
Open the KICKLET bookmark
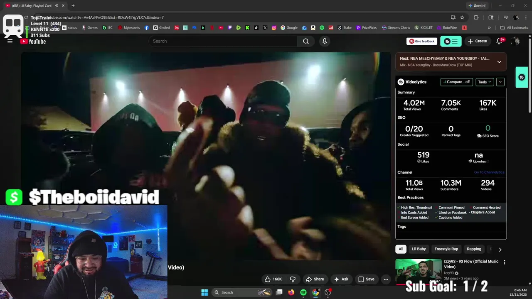pos(424,28)
